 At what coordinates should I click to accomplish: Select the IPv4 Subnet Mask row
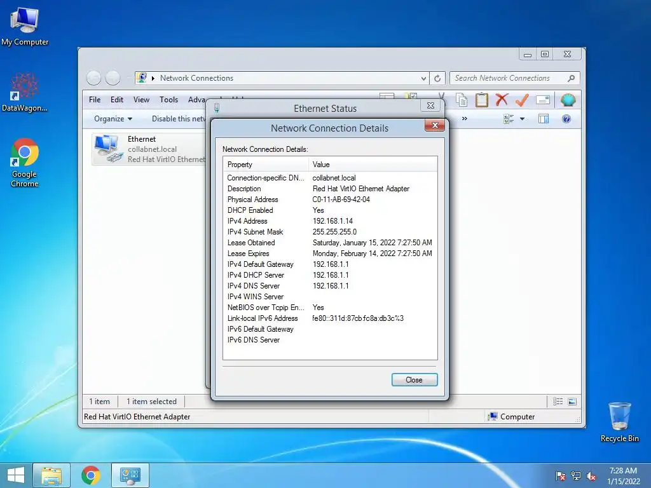click(330, 232)
